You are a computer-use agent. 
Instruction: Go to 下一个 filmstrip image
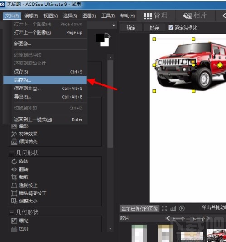coord(201,219)
